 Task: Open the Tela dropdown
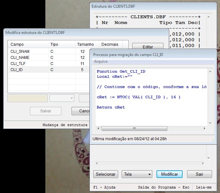(x=137, y=174)
